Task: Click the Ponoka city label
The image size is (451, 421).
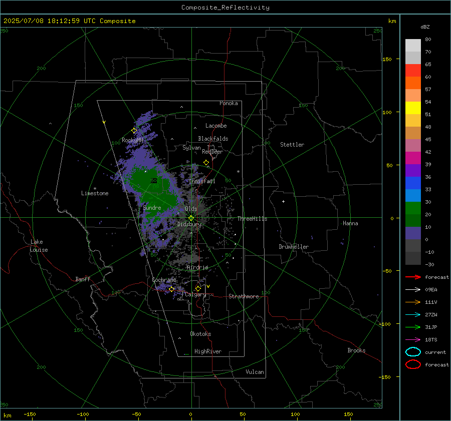Action: coord(229,103)
